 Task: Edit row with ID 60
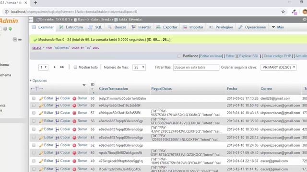46,98
